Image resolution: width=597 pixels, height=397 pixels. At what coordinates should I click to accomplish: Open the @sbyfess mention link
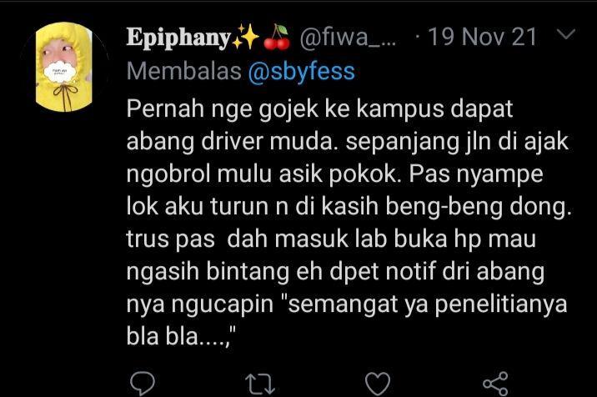coord(301,71)
